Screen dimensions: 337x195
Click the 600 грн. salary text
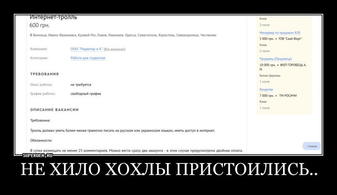point(40,26)
